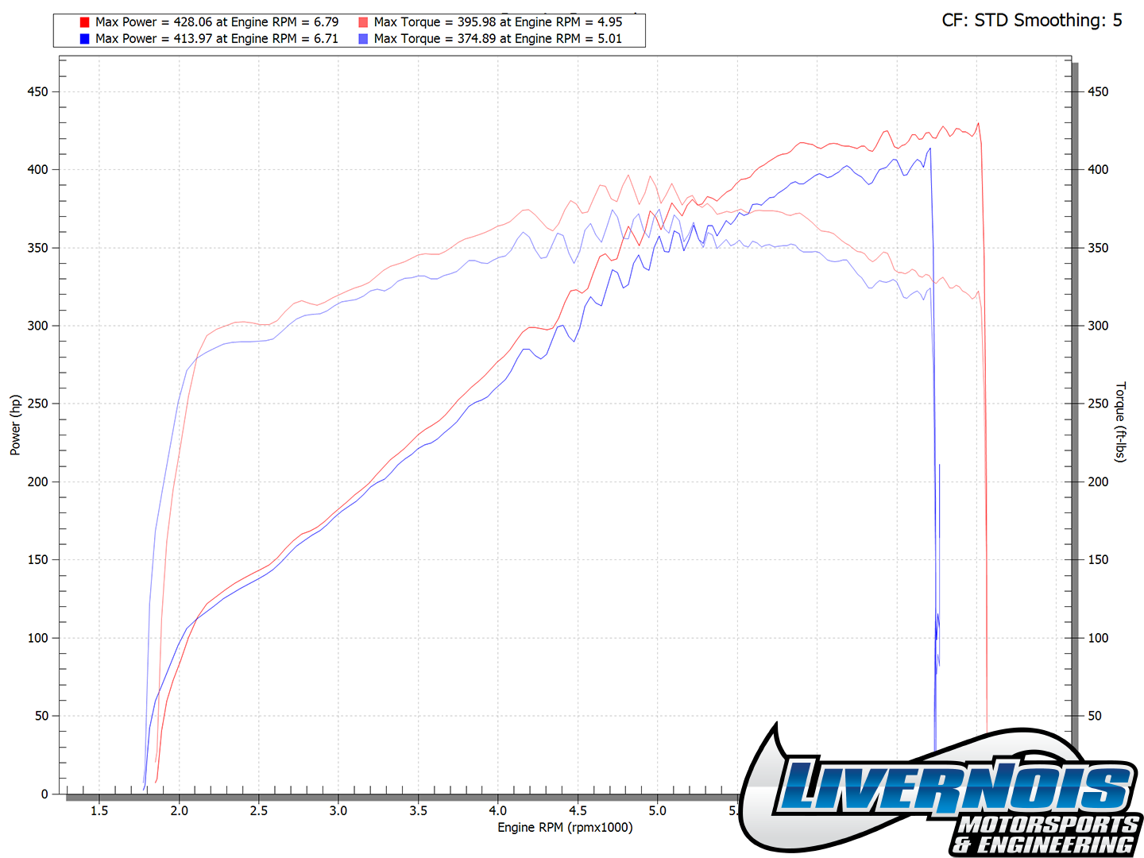
Task: Click the 1.5 tick label on RPM axis
Action: click(x=99, y=810)
